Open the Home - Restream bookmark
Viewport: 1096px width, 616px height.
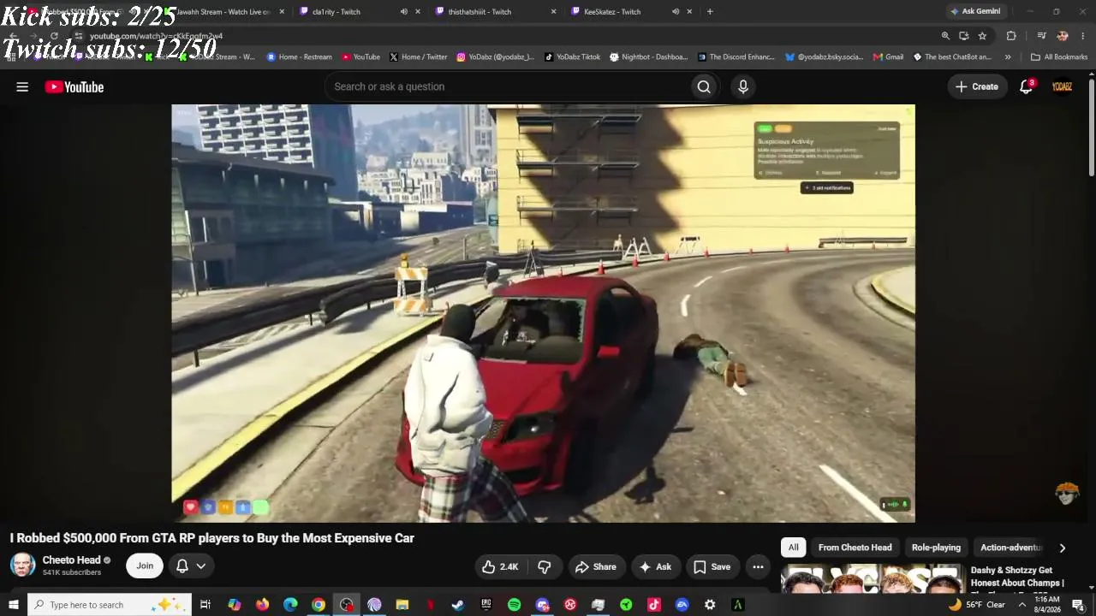point(299,57)
